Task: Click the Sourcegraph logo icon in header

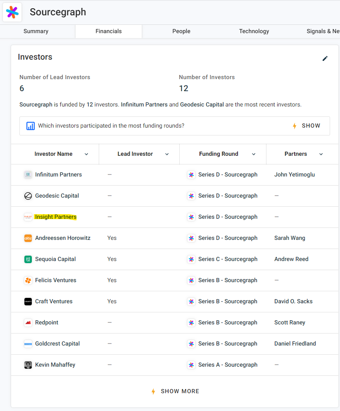Action: (12, 12)
